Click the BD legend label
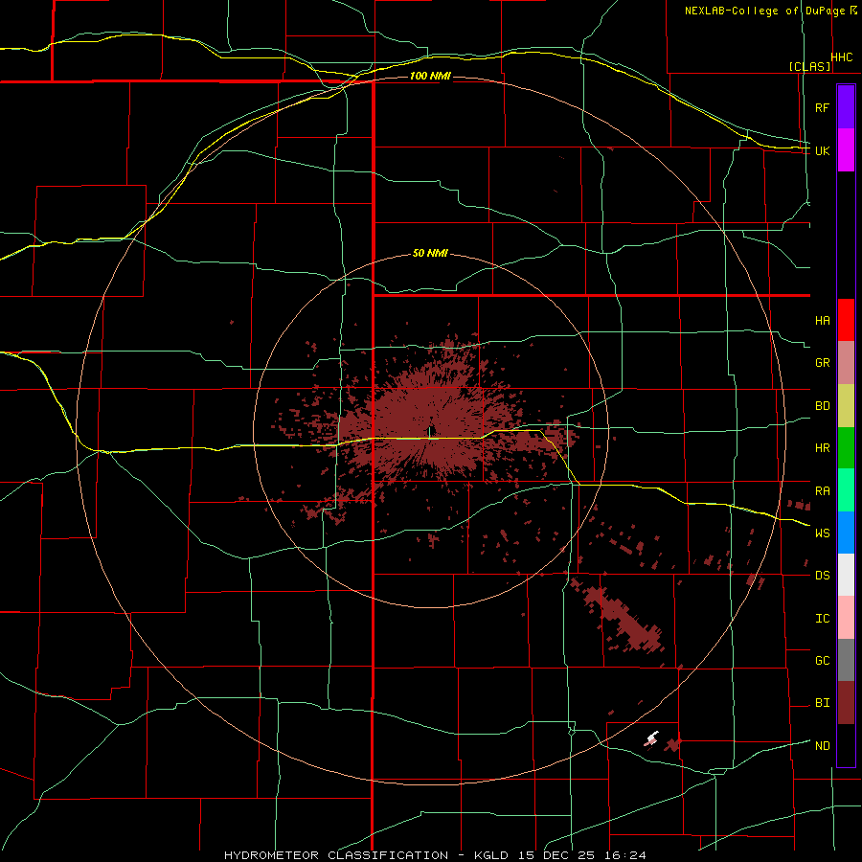The image size is (862, 862). 822,406
